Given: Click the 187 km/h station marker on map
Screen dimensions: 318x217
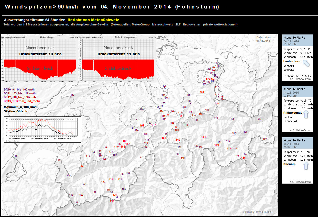Looking at the screenshot, I should pos(154,125).
